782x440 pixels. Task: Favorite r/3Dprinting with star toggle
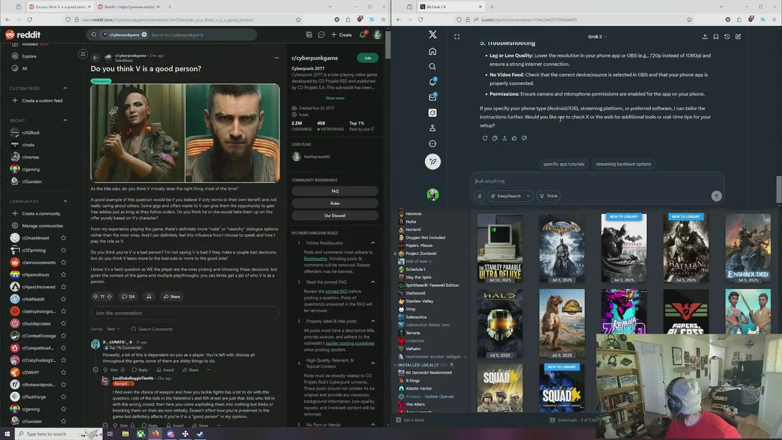pyautogui.click(x=63, y=250)
